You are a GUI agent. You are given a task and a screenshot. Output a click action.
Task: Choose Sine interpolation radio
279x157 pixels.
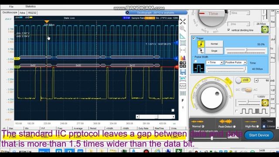point(264,121)
